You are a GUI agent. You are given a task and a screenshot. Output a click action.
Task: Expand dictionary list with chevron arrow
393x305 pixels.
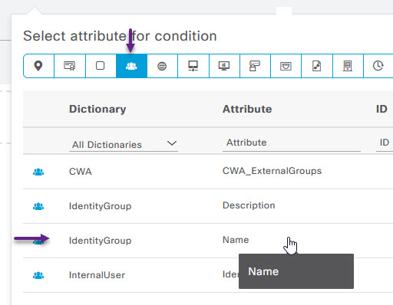(172, 143)
